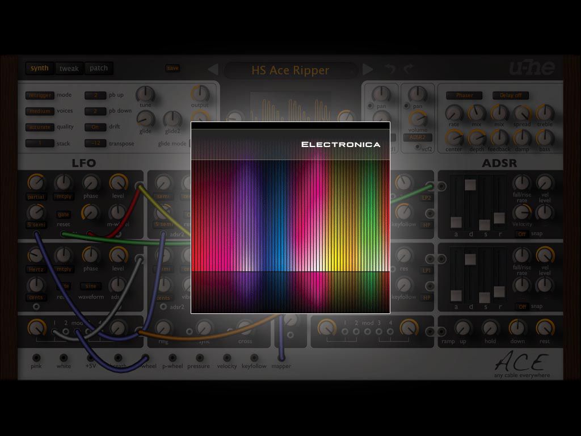Click the treble knob

click(x=545, y=113)
